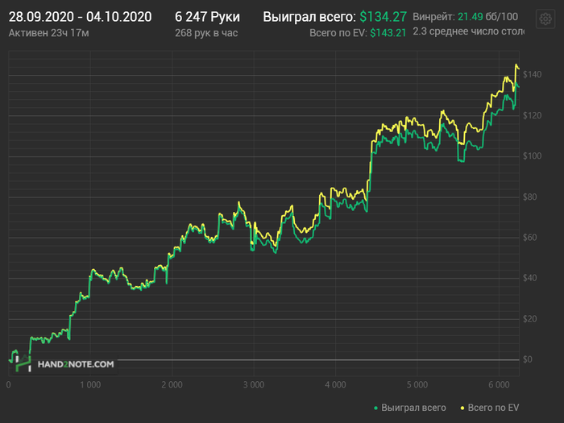Click the 1 000 x-axis label
Viewport: 564px width, 423px height.
[x=90, y=385]
